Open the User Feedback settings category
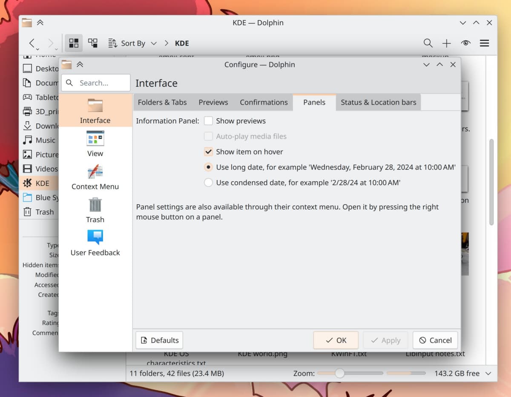The image size is (511, 397). (x=95, y=243)
